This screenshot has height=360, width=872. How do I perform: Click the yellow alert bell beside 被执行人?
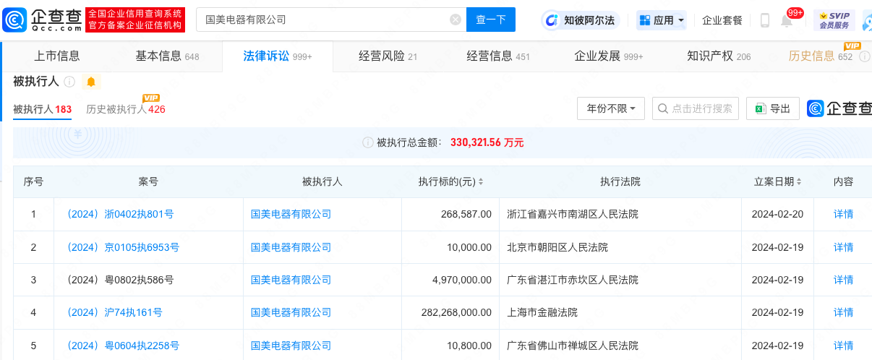pyautogui.click(x=91, y=82)
